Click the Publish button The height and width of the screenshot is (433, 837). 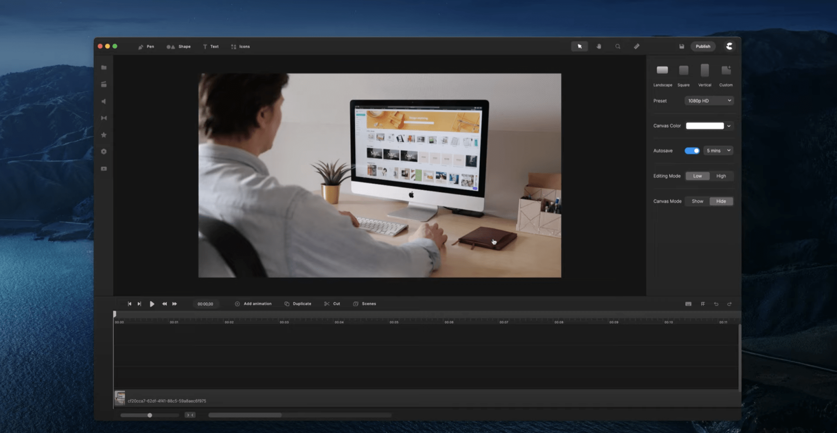click(703, 46)
